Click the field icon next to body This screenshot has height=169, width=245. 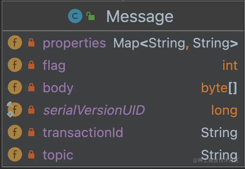tap(15, 88)
